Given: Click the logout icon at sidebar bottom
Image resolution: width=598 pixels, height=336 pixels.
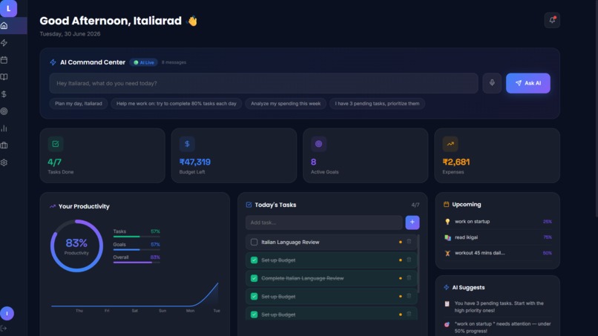Looking at the screenshot, I should tap(4, 329).
